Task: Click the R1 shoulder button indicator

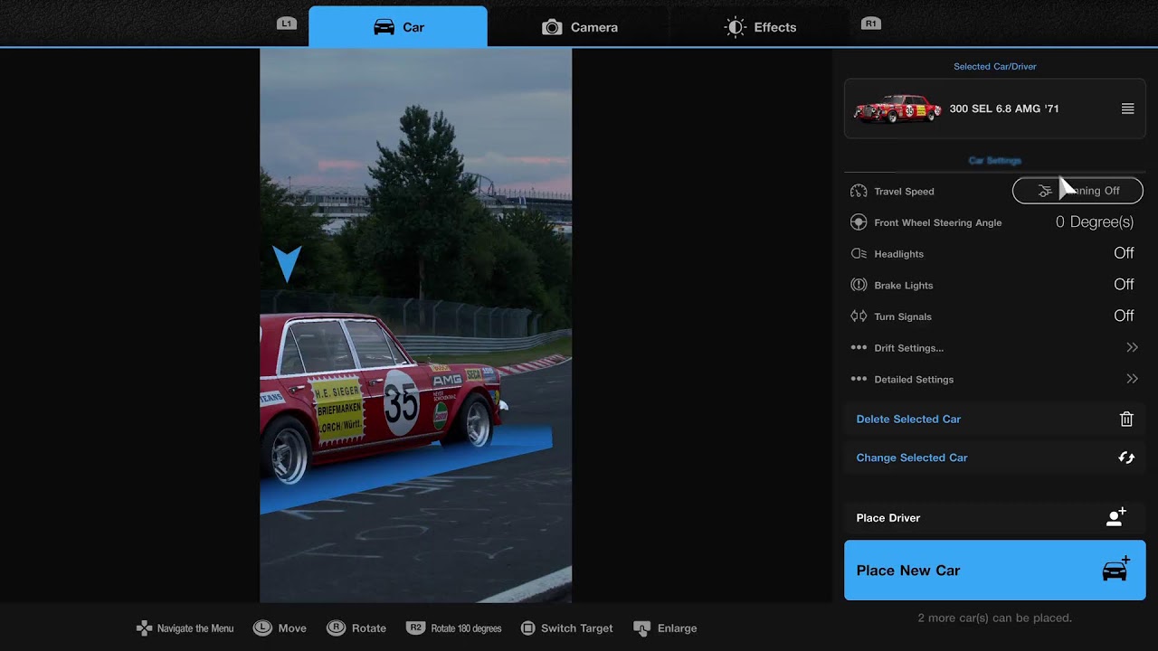Action: pyautogui.click(x=870, y=24)
